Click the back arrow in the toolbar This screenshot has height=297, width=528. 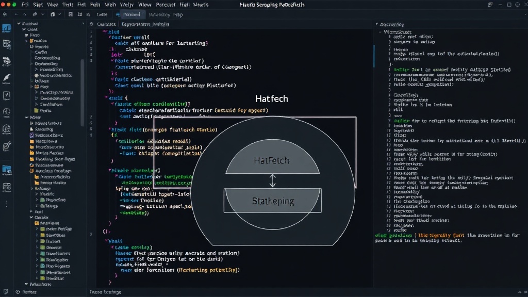(x=16, y=14)
